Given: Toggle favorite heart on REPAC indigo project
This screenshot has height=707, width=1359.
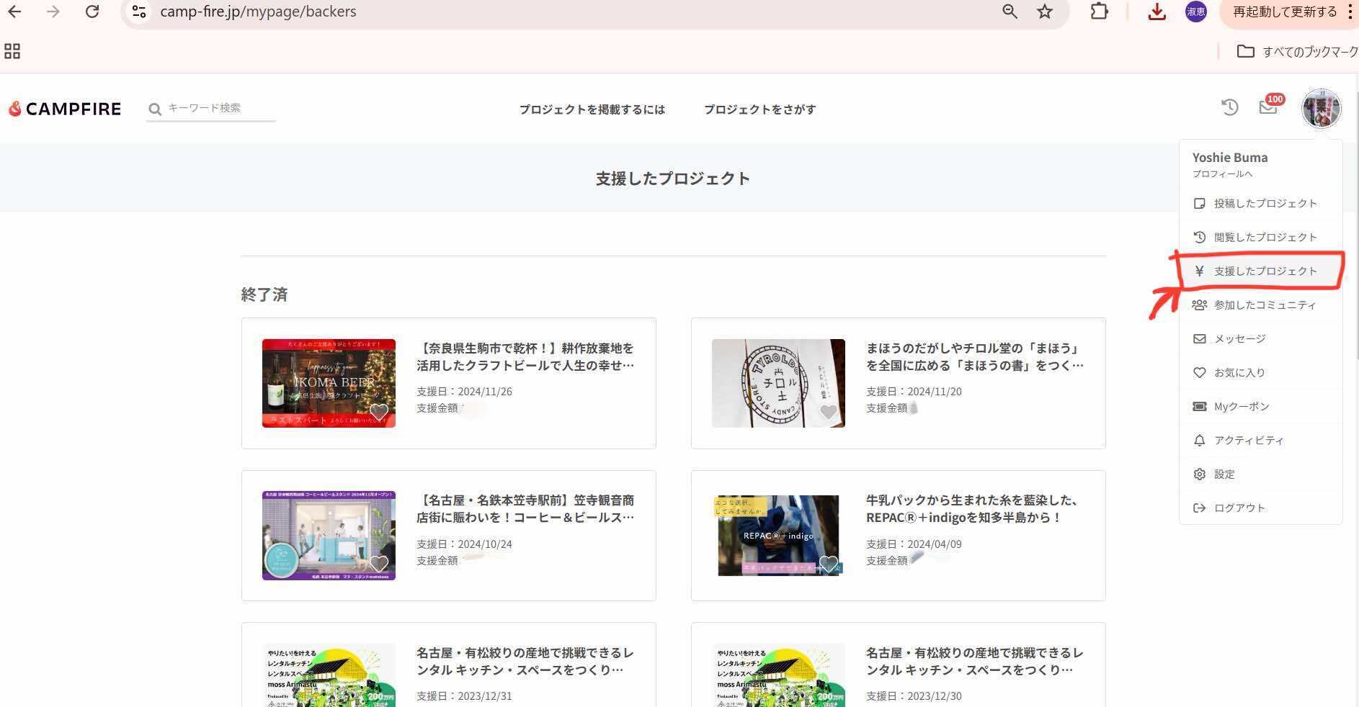Looking at the screenshot, I should pyautogui.click(x=829, y=564).
